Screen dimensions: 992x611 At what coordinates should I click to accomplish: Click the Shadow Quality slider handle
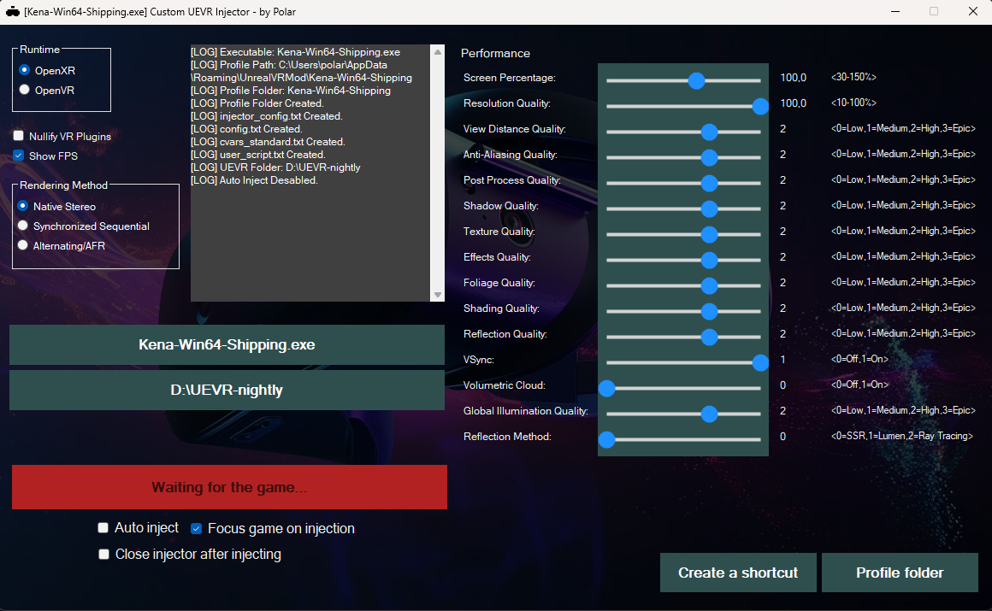coord(709,209)
